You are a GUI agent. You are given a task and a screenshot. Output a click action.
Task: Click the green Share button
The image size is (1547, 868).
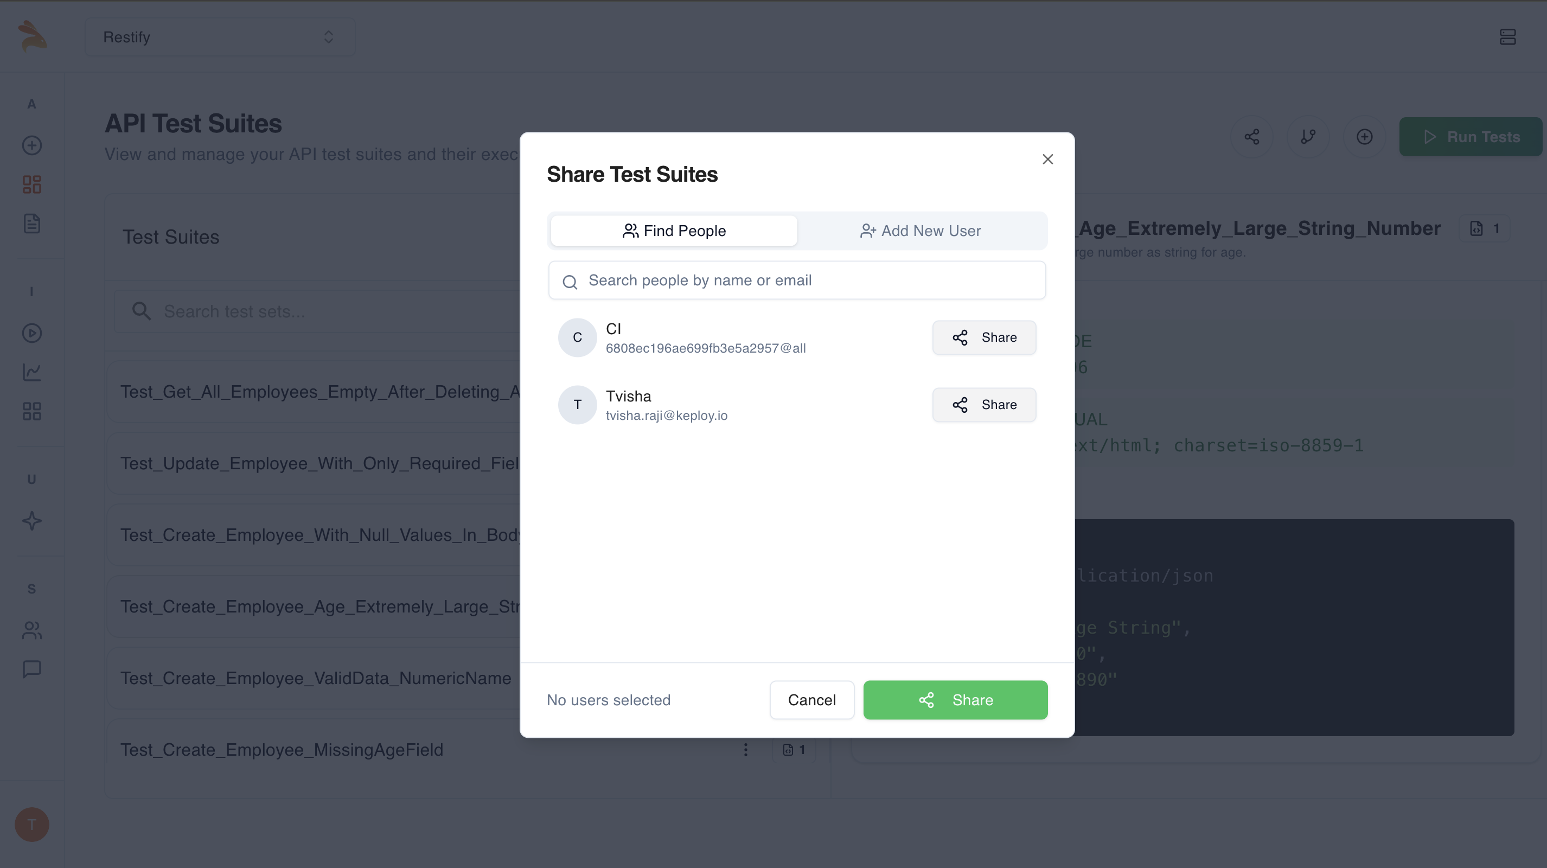tap(955, 700)
